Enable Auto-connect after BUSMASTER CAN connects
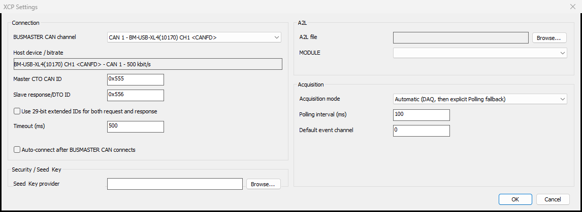Image resolution: width=582 pixels, height=212 pixels. (x=17, y=150)
